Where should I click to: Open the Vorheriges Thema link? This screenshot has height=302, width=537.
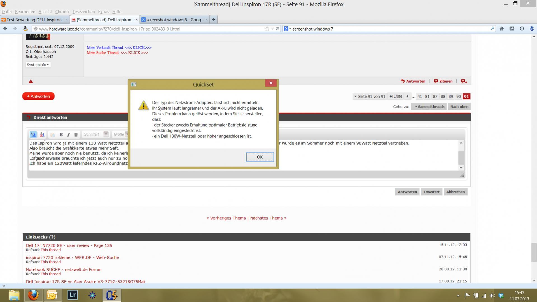(228, 218)
